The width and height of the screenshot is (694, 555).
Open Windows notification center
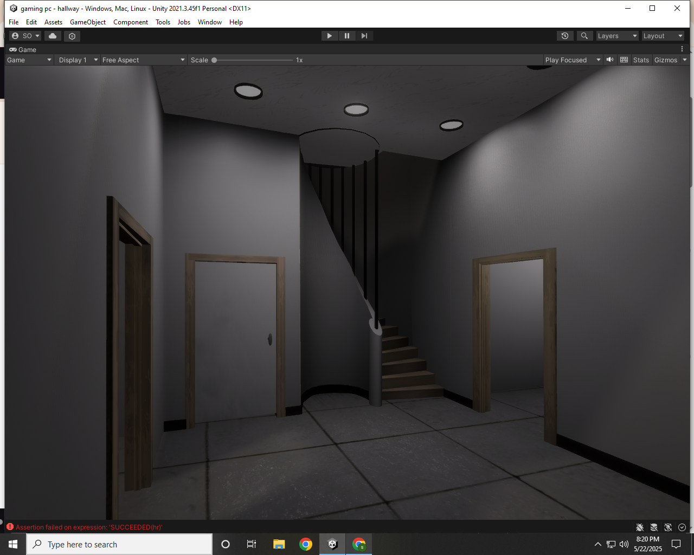coord(676,544)
